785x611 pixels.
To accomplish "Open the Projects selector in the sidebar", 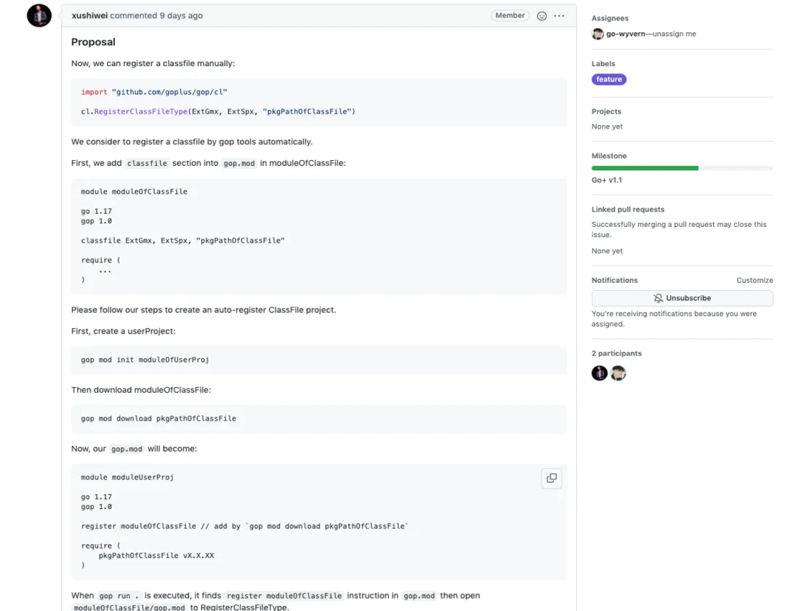I will 606,111.
